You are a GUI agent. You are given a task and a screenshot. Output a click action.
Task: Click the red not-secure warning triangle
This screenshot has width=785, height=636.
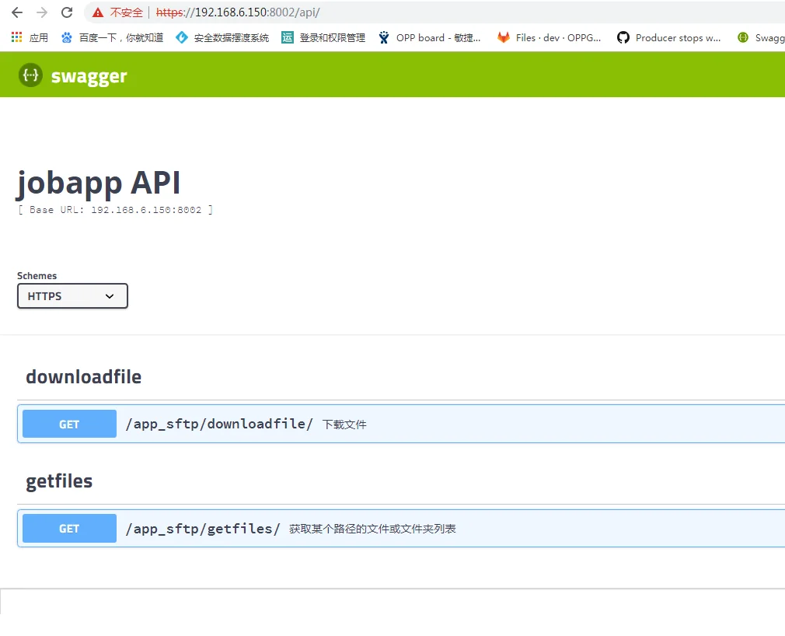pos(98,12)
